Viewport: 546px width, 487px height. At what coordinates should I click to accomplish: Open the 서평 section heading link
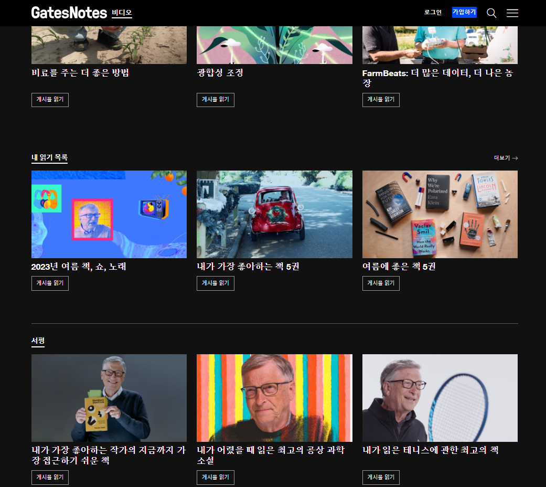point(37,341)
